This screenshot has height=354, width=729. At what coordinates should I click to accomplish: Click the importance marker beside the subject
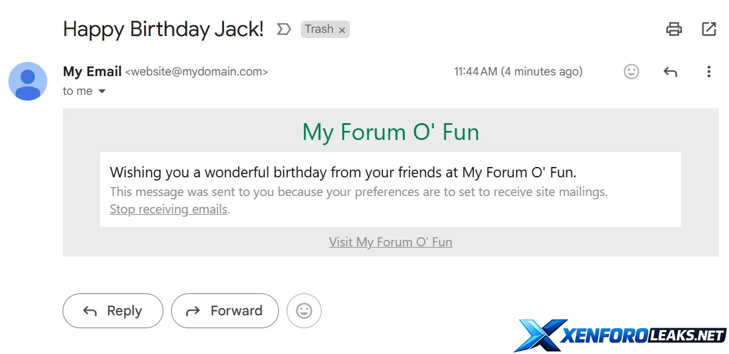[283, 29]
